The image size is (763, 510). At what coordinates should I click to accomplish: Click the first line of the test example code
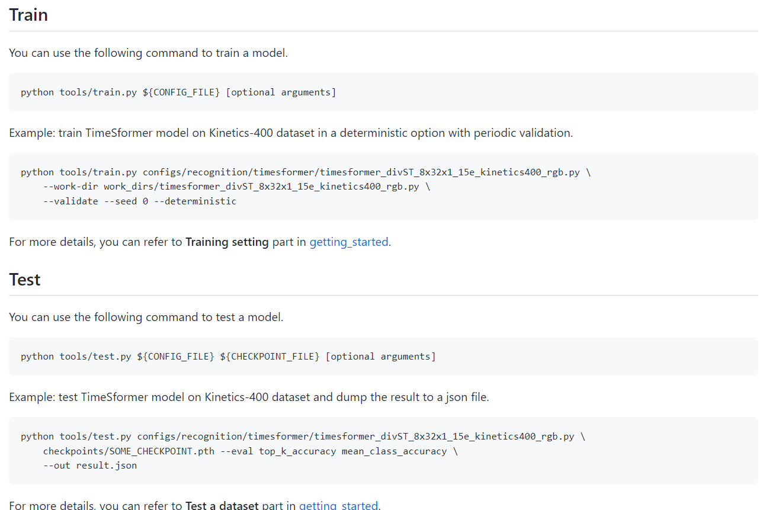click(x=302, y=437)
